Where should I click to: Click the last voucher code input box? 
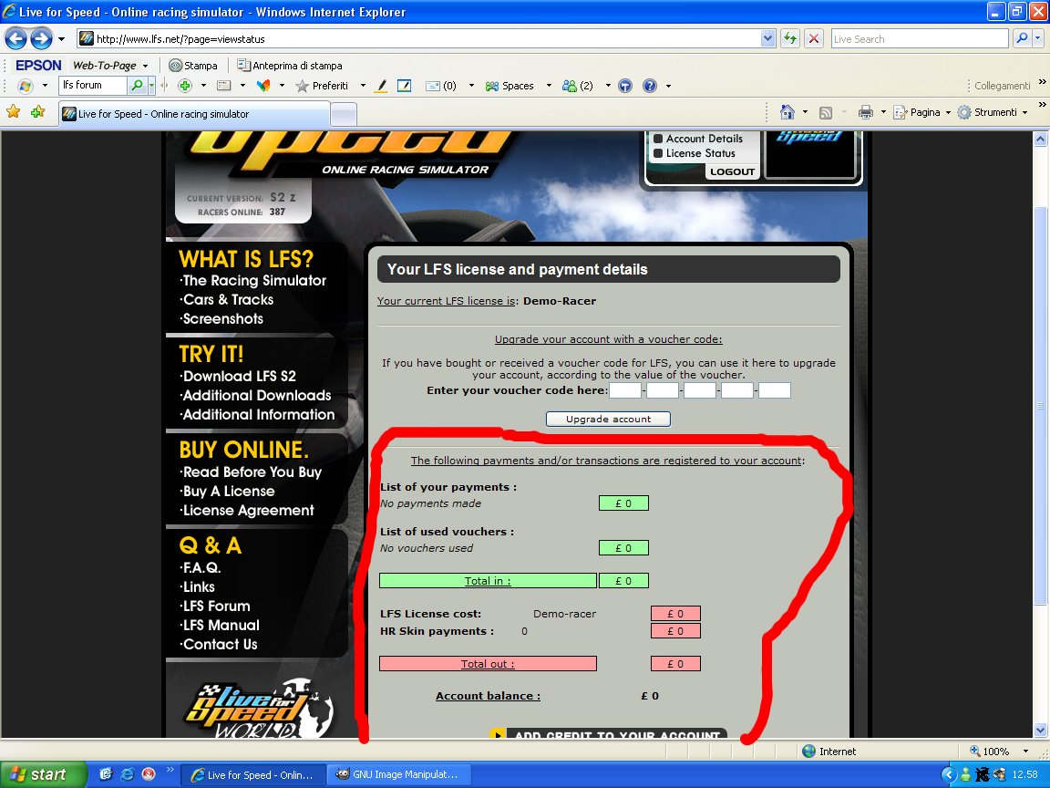[x=775, y=390]
